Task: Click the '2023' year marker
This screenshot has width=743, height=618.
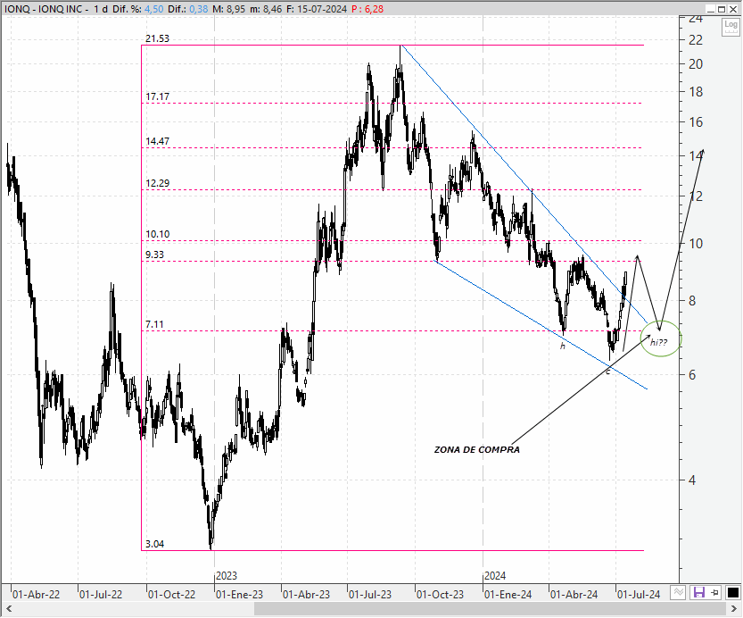Action: 227,576
